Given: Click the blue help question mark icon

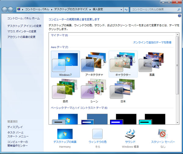Looking at the screenshot, I should coord(179,16).
